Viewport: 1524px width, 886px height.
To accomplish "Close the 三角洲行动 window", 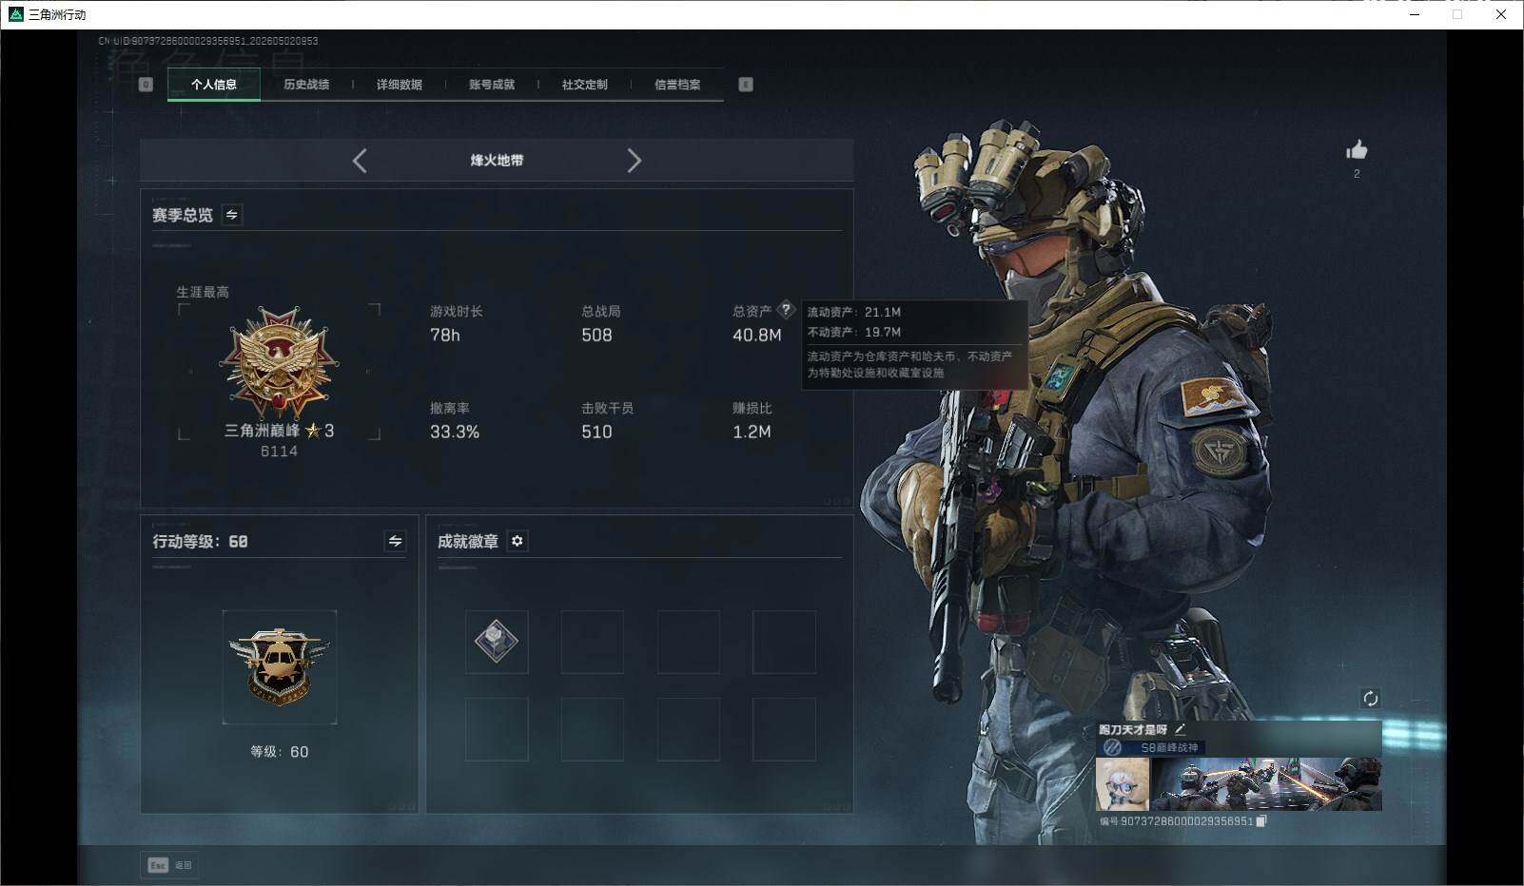I will pos(1501,14).
